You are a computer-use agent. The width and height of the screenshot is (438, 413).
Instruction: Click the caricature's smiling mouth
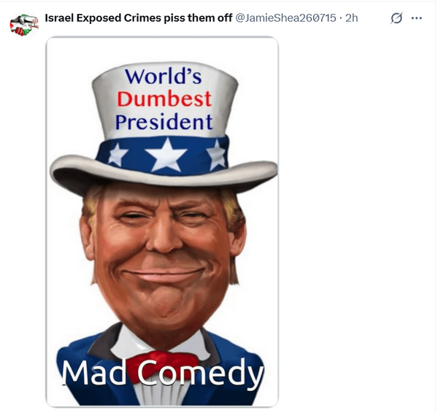(x=164, y=274)
